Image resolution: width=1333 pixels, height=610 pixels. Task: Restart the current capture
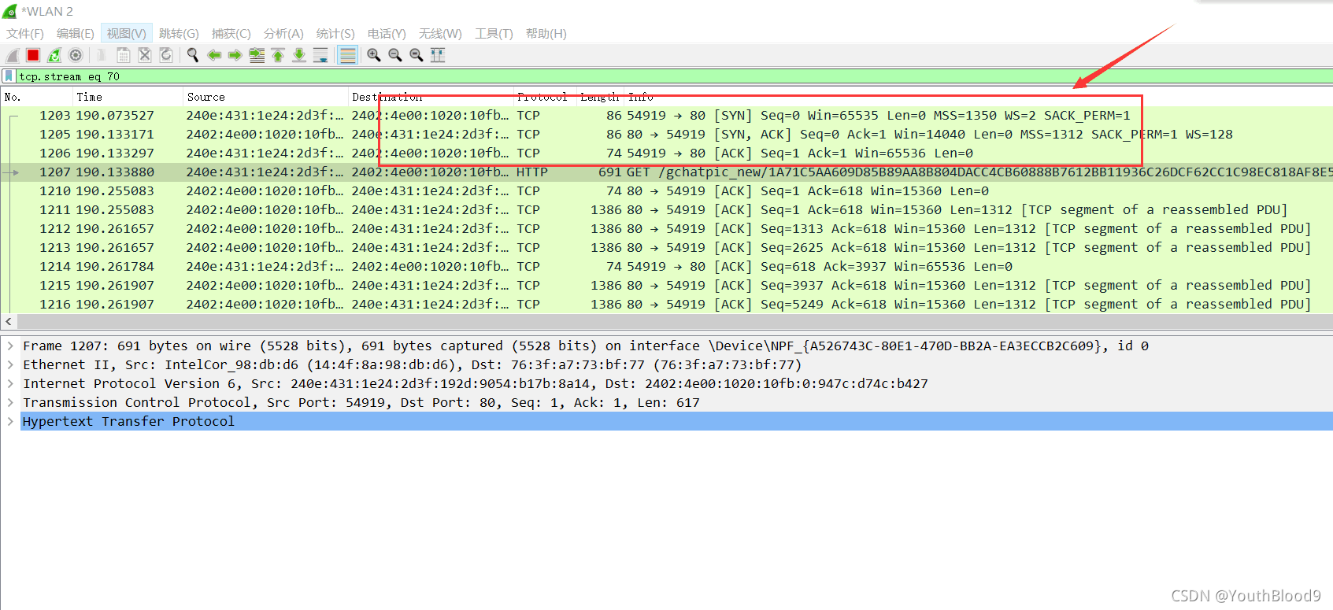pos(54,55)
